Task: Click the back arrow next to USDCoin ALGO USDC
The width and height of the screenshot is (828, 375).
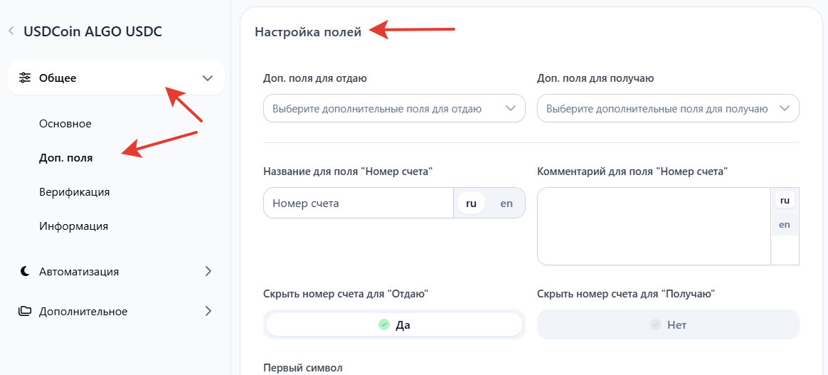Action: click(x=11, y=31)
